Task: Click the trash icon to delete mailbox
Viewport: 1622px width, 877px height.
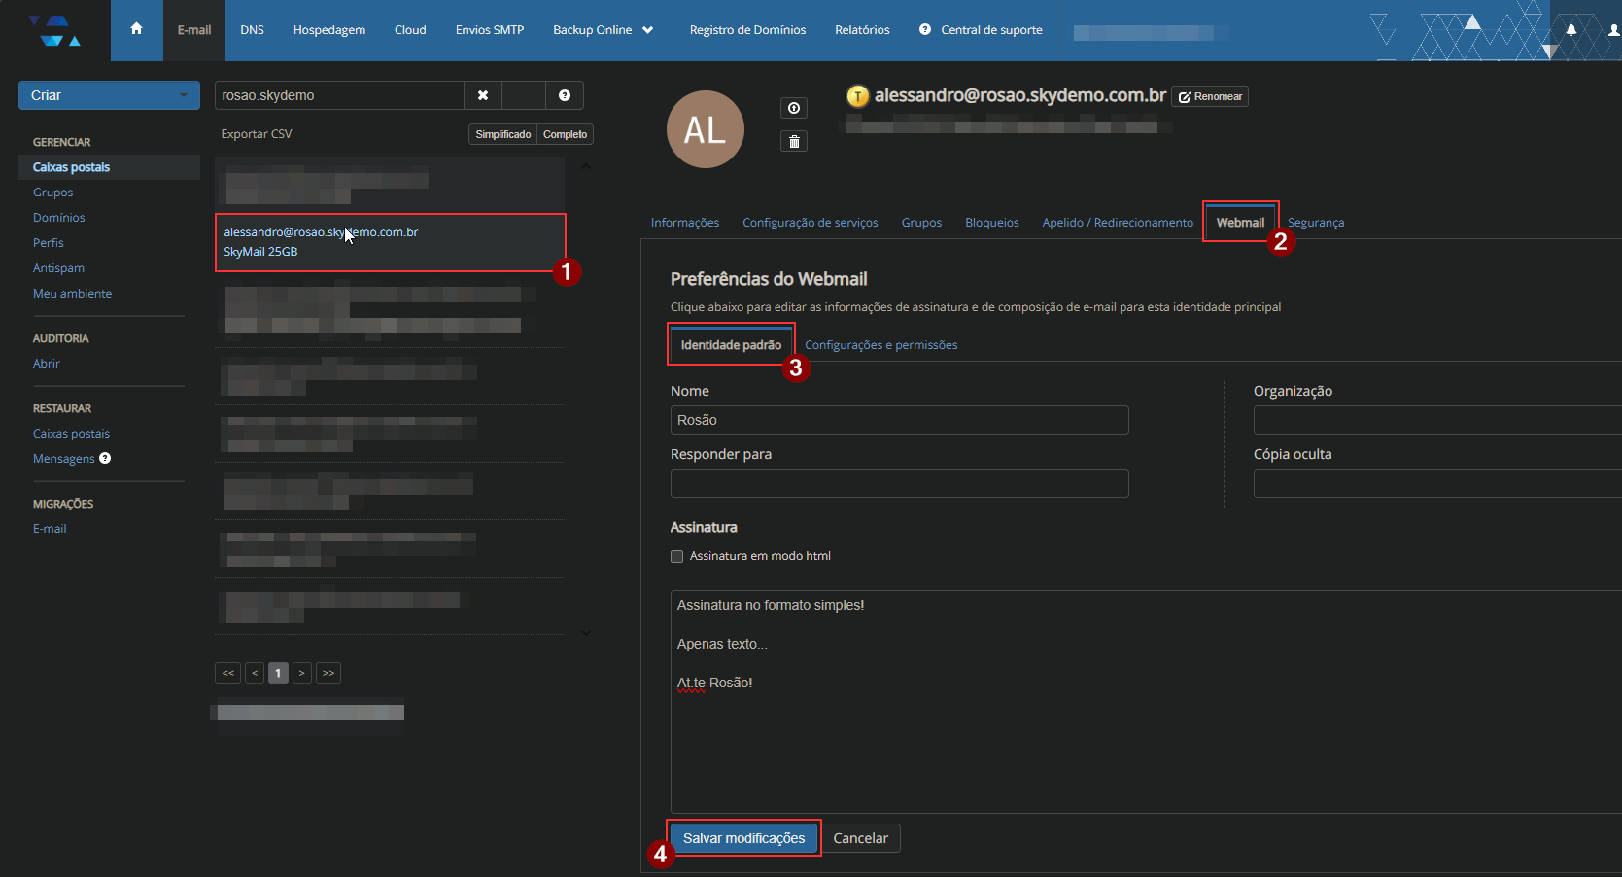Action: click(794, 142)
